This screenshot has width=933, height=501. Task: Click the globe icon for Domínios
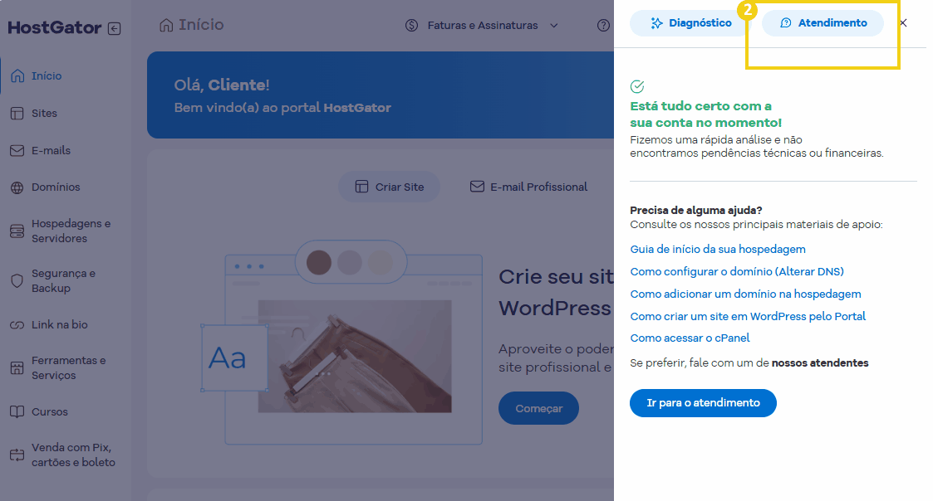coord(17,187)
